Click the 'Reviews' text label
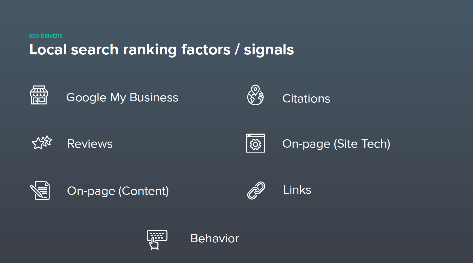This screenshot has width=473, height=263. 90,144
